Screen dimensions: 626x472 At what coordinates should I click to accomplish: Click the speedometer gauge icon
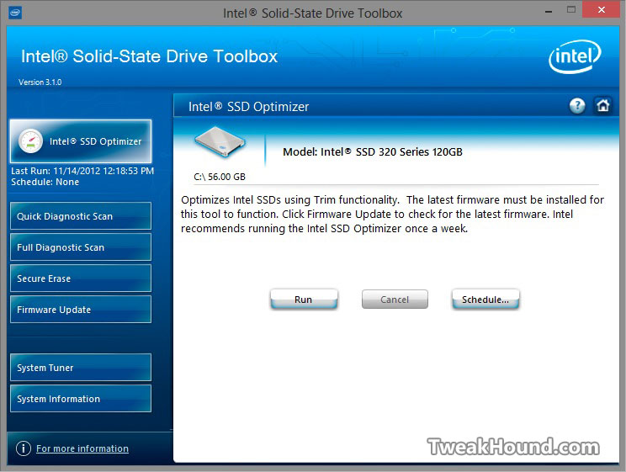[x=31, y=141]
